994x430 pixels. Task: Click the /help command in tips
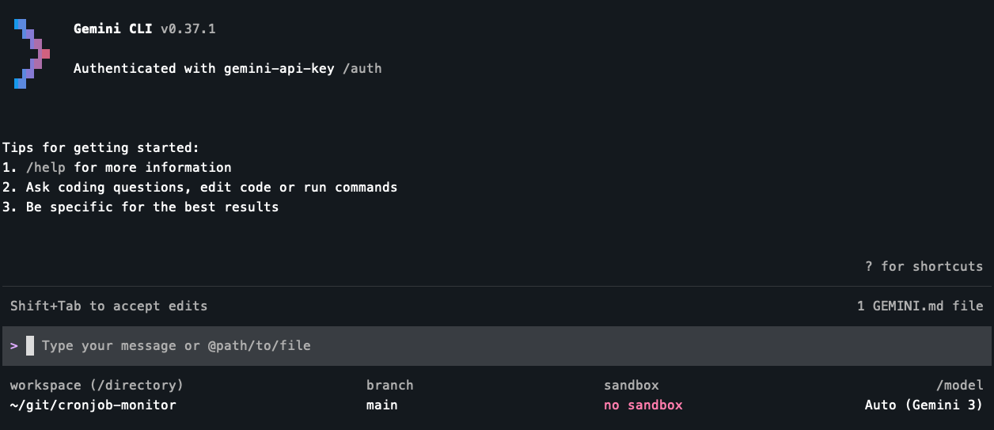tap(46, 167)
